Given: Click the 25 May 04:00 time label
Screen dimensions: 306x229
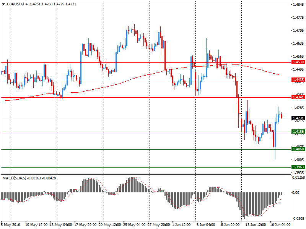Looking at the screenshot, I should pyautogui.click(x=134, y=225).
